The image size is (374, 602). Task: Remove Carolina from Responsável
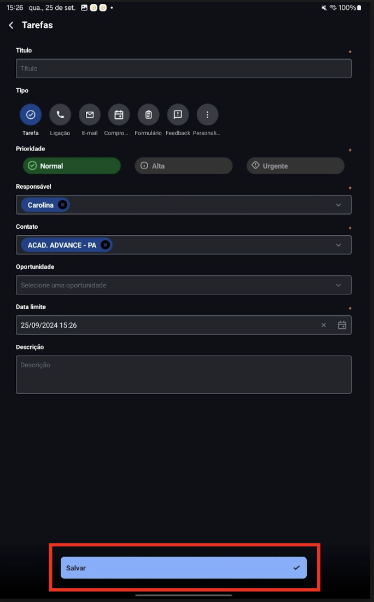(x=62, y=205)
